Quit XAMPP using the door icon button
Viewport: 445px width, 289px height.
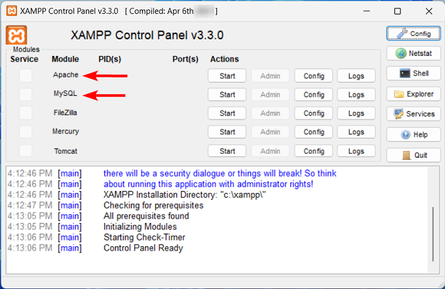(413, 155)
